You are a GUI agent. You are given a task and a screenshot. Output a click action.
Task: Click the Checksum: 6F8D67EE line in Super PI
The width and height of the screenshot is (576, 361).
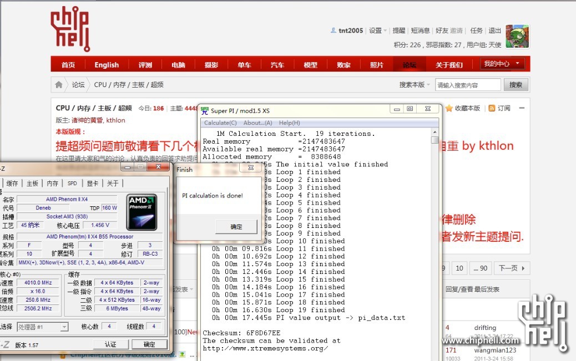pyautogui.click(x=242, y=333)
